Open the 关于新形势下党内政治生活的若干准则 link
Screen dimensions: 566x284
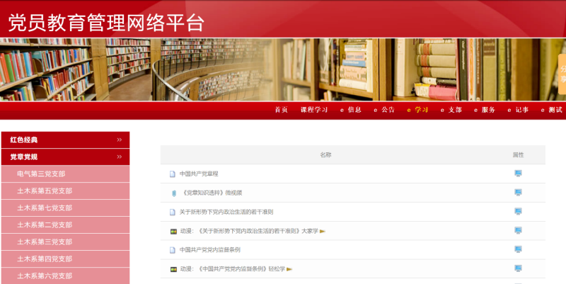tap(226, 212)
